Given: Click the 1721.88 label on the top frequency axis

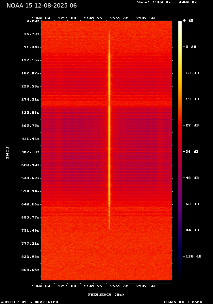Looking at the screenshot, I should pos(67,18).
